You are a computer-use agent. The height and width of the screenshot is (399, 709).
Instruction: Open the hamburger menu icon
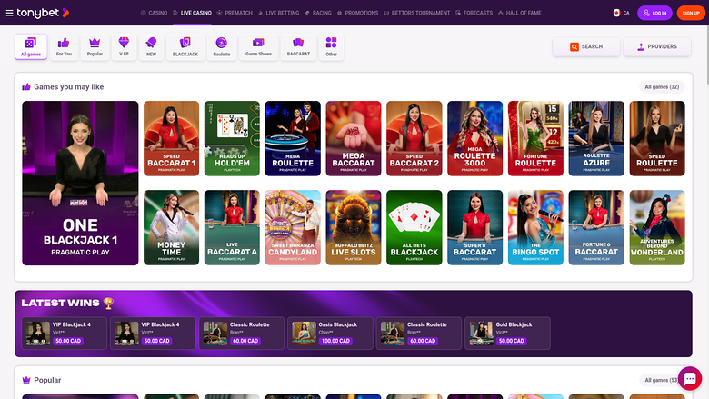9,13
